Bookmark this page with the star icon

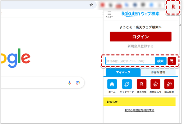(91, 5)
